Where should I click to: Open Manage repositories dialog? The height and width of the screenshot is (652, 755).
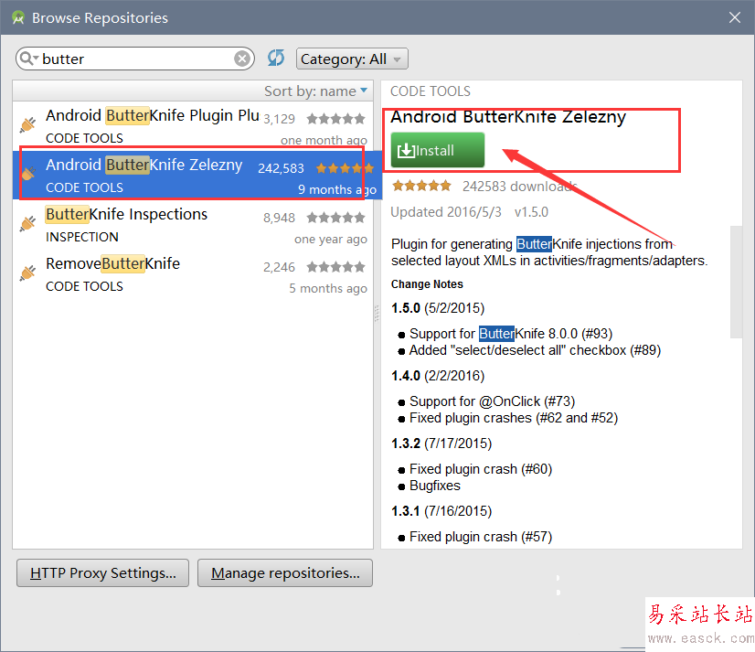tap(285, 573)
